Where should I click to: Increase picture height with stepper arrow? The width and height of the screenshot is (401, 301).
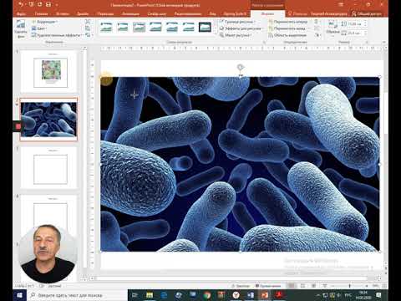[365, 23]
